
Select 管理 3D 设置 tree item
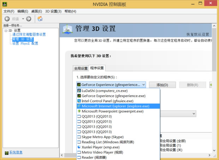[x=23, y=39]
